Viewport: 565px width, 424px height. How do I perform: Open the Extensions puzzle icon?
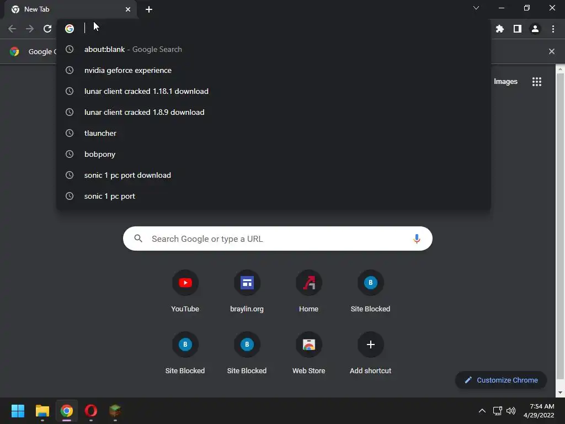pyautogui.click(x=499, y=29)
